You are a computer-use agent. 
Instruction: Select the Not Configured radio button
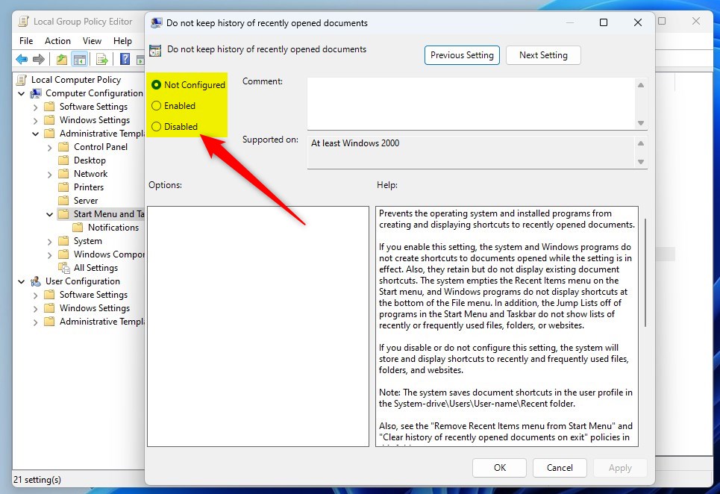[x=156, y=85]
